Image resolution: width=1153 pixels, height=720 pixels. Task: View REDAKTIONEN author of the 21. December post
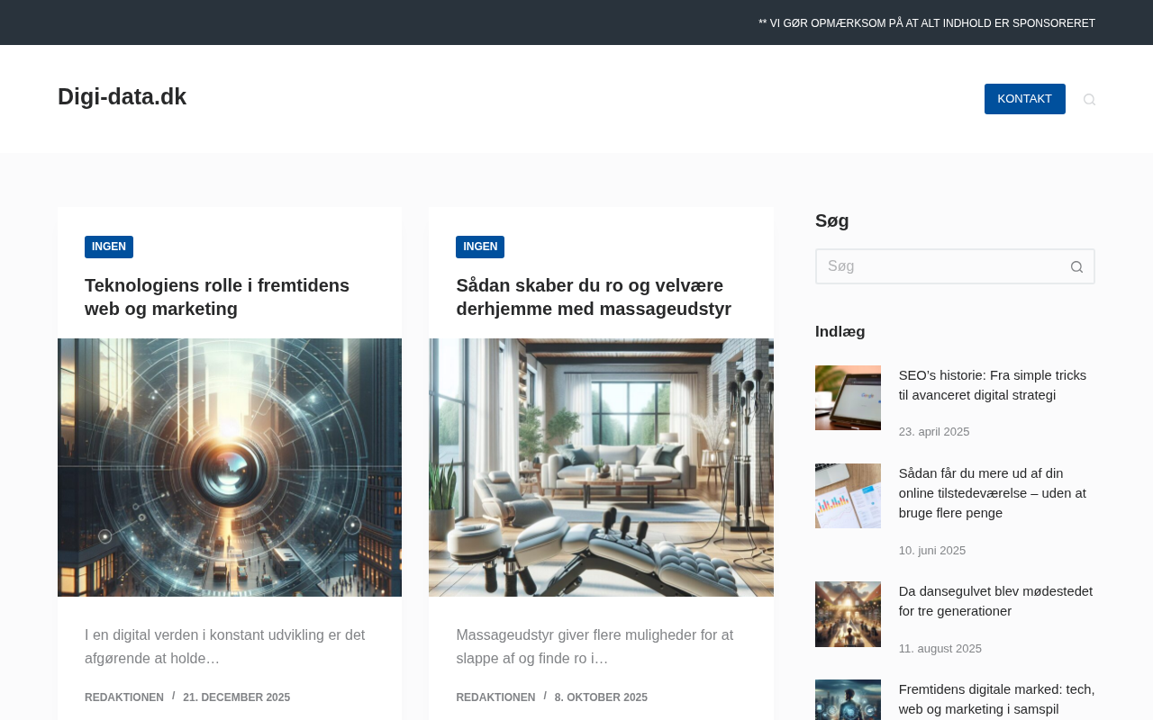pos(124,697)
